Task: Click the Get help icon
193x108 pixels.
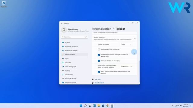Action: [93, 79]
